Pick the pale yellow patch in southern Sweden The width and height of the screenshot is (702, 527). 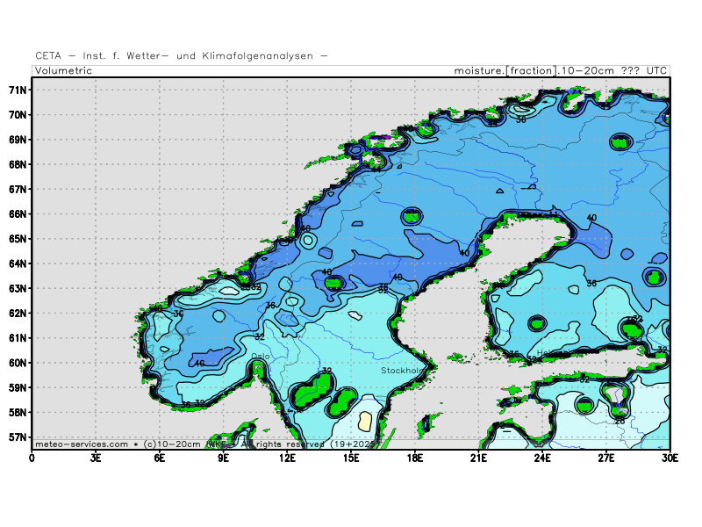pyautogui.click(x=365, y=421)
